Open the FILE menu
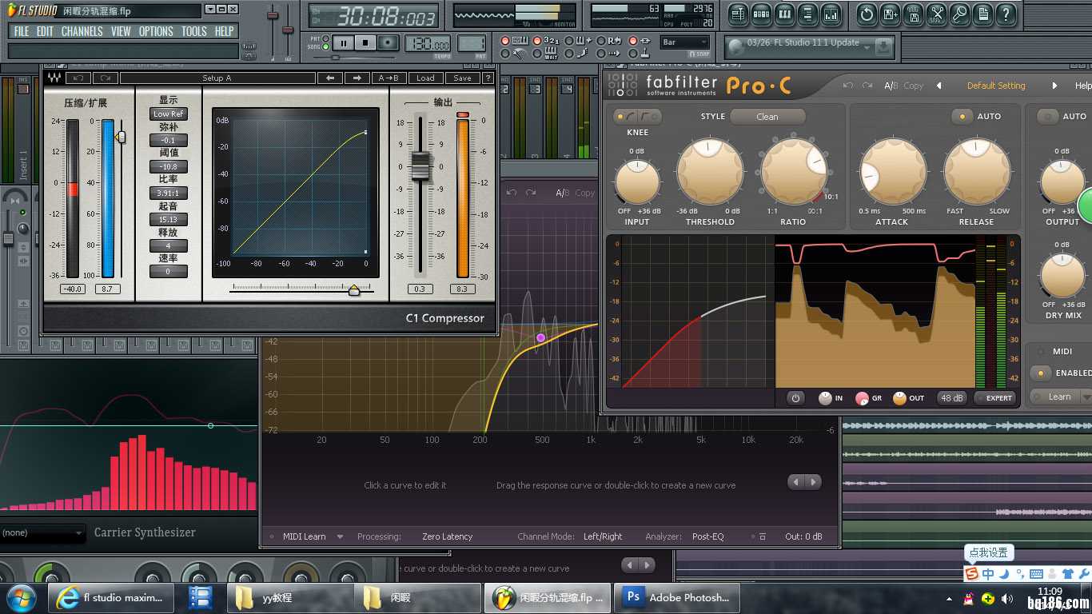This screenshot has height=614, width=1092. 22,31
